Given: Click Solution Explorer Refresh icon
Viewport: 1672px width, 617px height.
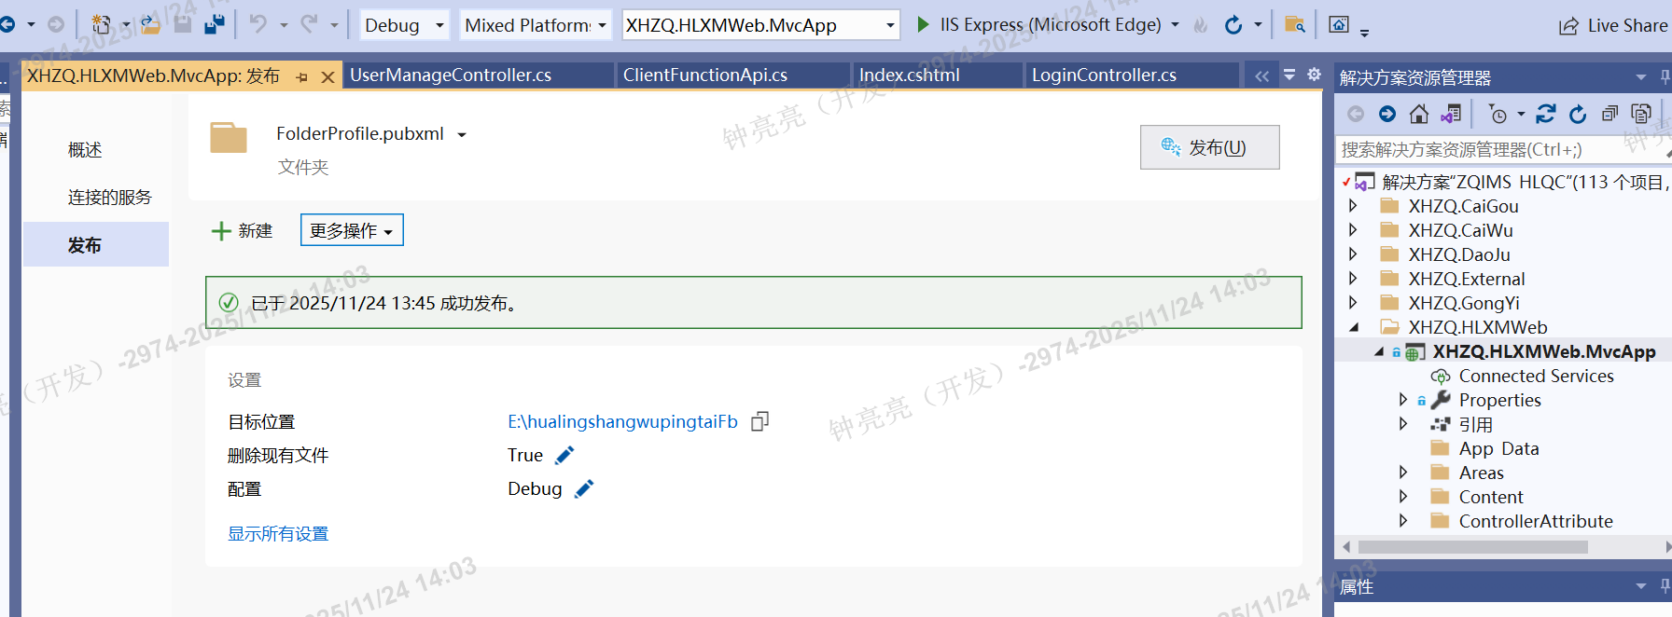Looking at the screenshot, I should click(1578, 114).
